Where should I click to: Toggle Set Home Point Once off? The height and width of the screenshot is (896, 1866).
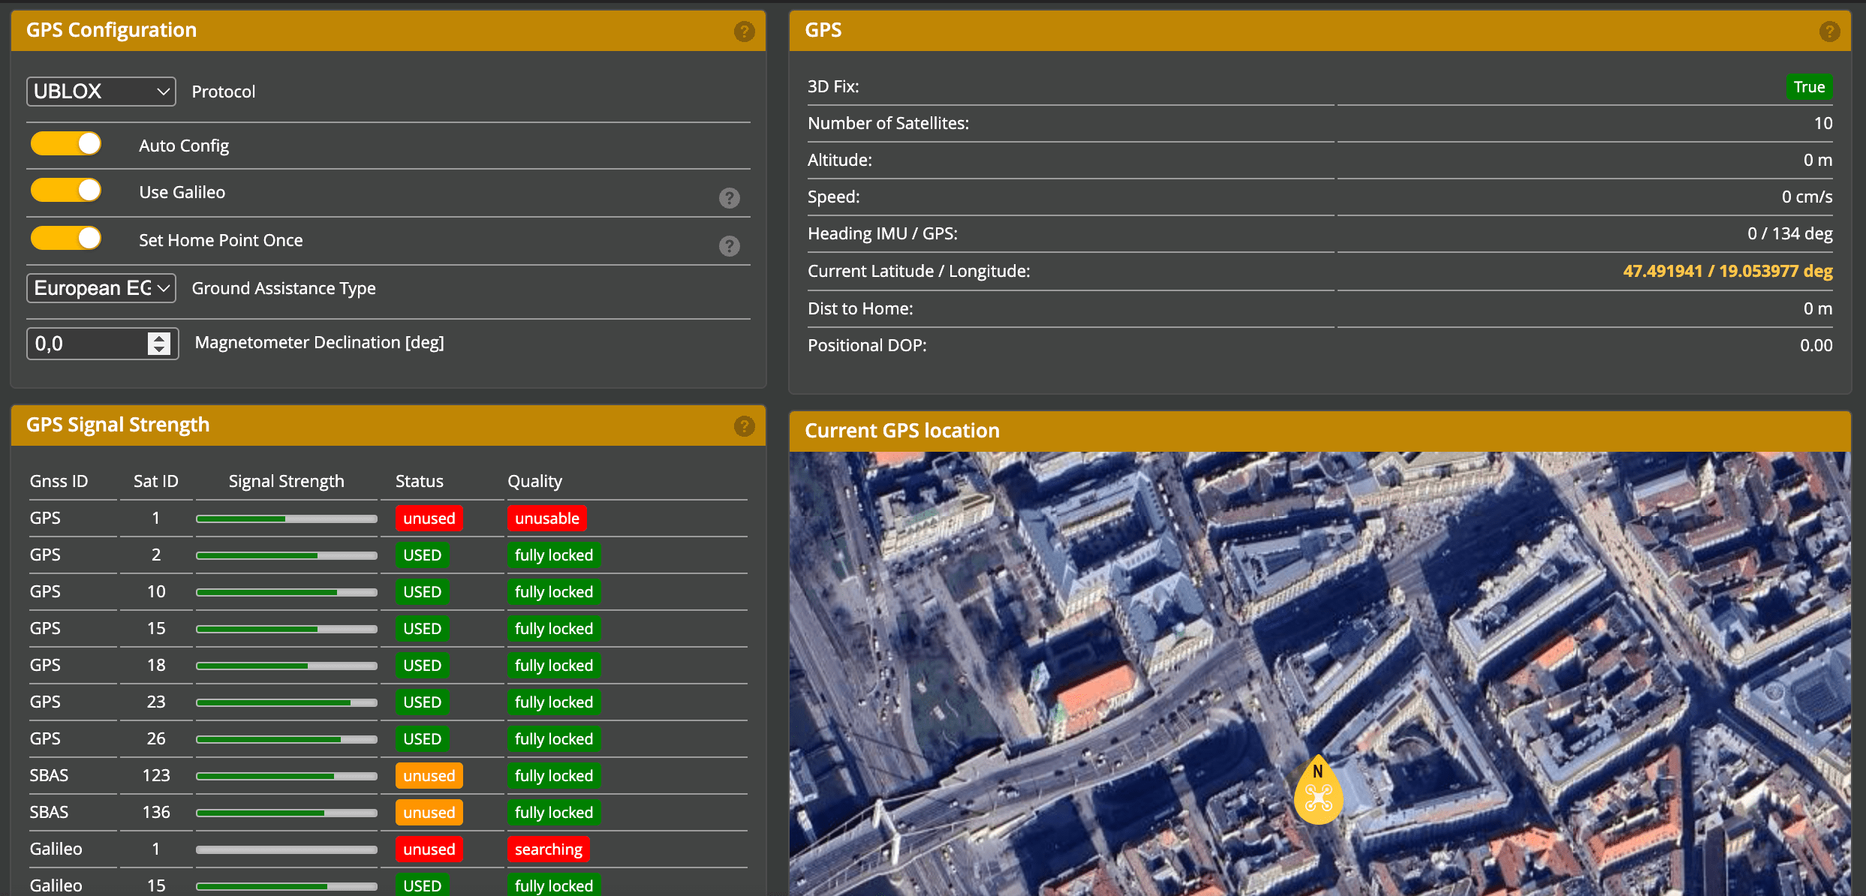[x=66, y=239]
